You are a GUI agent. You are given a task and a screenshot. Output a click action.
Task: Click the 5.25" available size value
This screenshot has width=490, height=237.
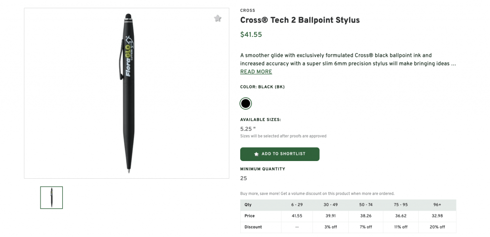tap(248, 129)
